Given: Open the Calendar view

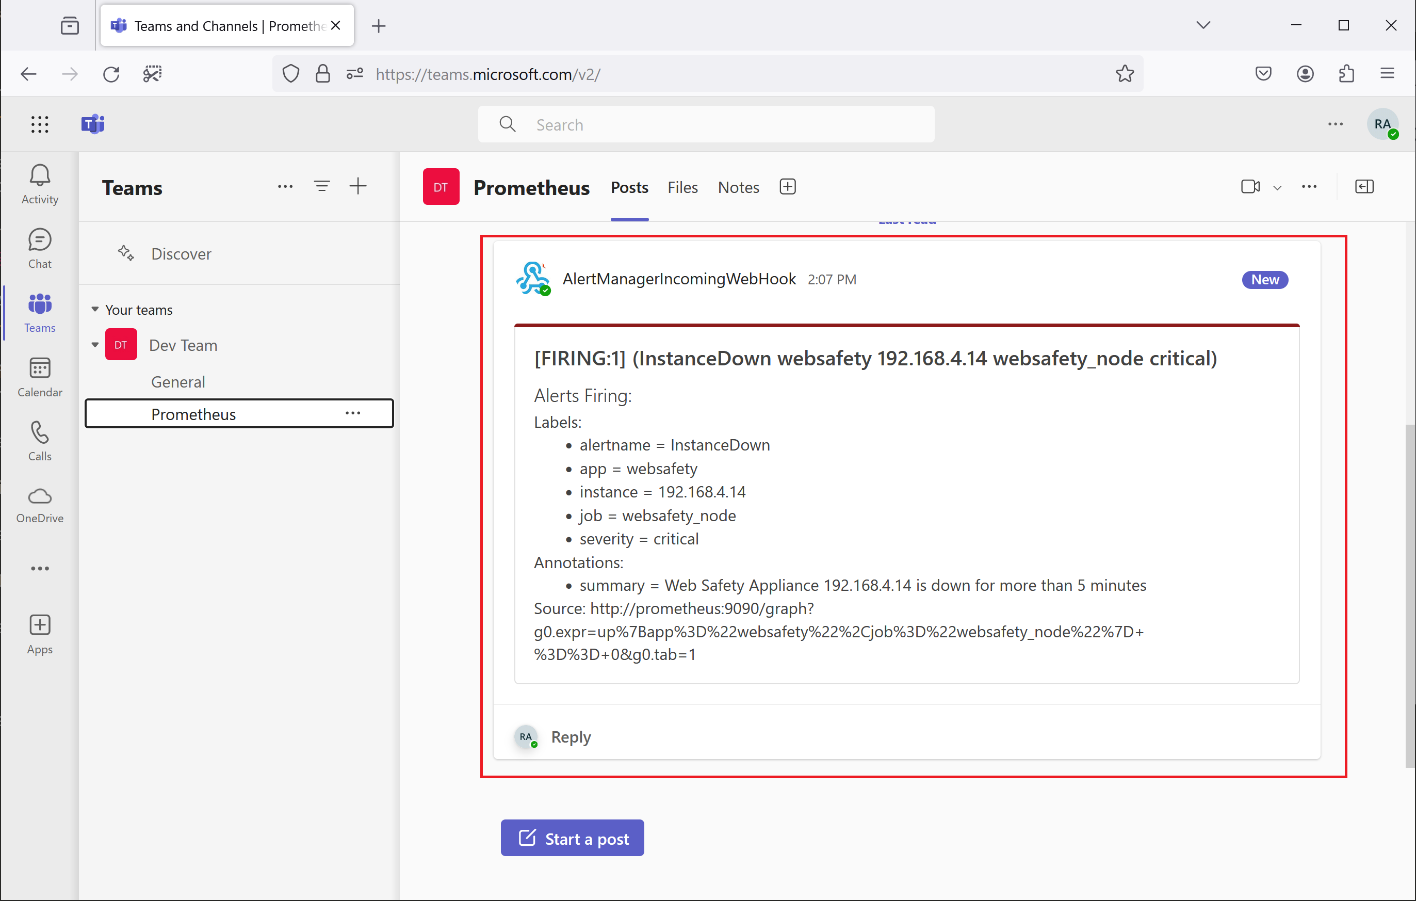Looking at the screenshot, I should coord(39,377).
